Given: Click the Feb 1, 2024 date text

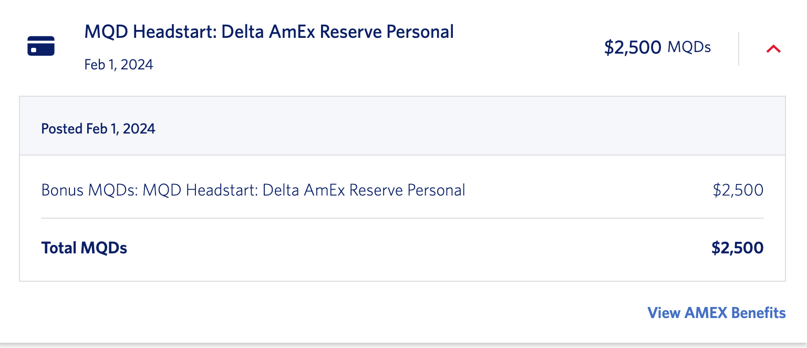Looking at the screenshot, I should coord(119,64).
